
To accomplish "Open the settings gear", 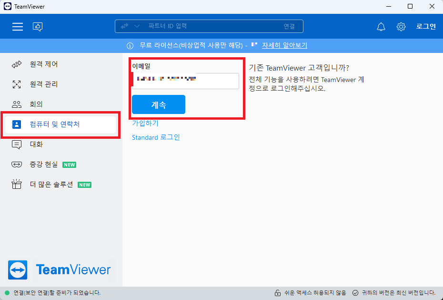I will 401,27.
